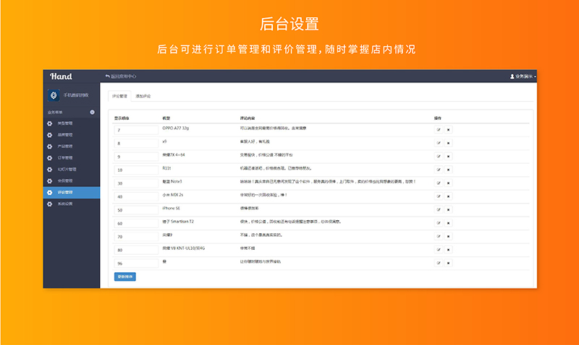Delete the MIX 2s comment row
Viewport: 579px width, 345px height.
(448, 196)
